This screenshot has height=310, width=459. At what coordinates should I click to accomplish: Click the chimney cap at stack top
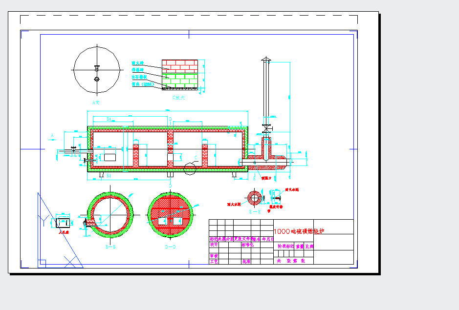[x=266, y=60]
